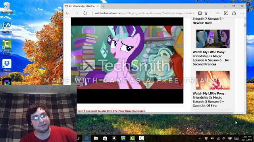Click the antivirus shield tray icon
The width and height of the screenshot is (254, 142).
pyautogui.click(x=206, y=138)
